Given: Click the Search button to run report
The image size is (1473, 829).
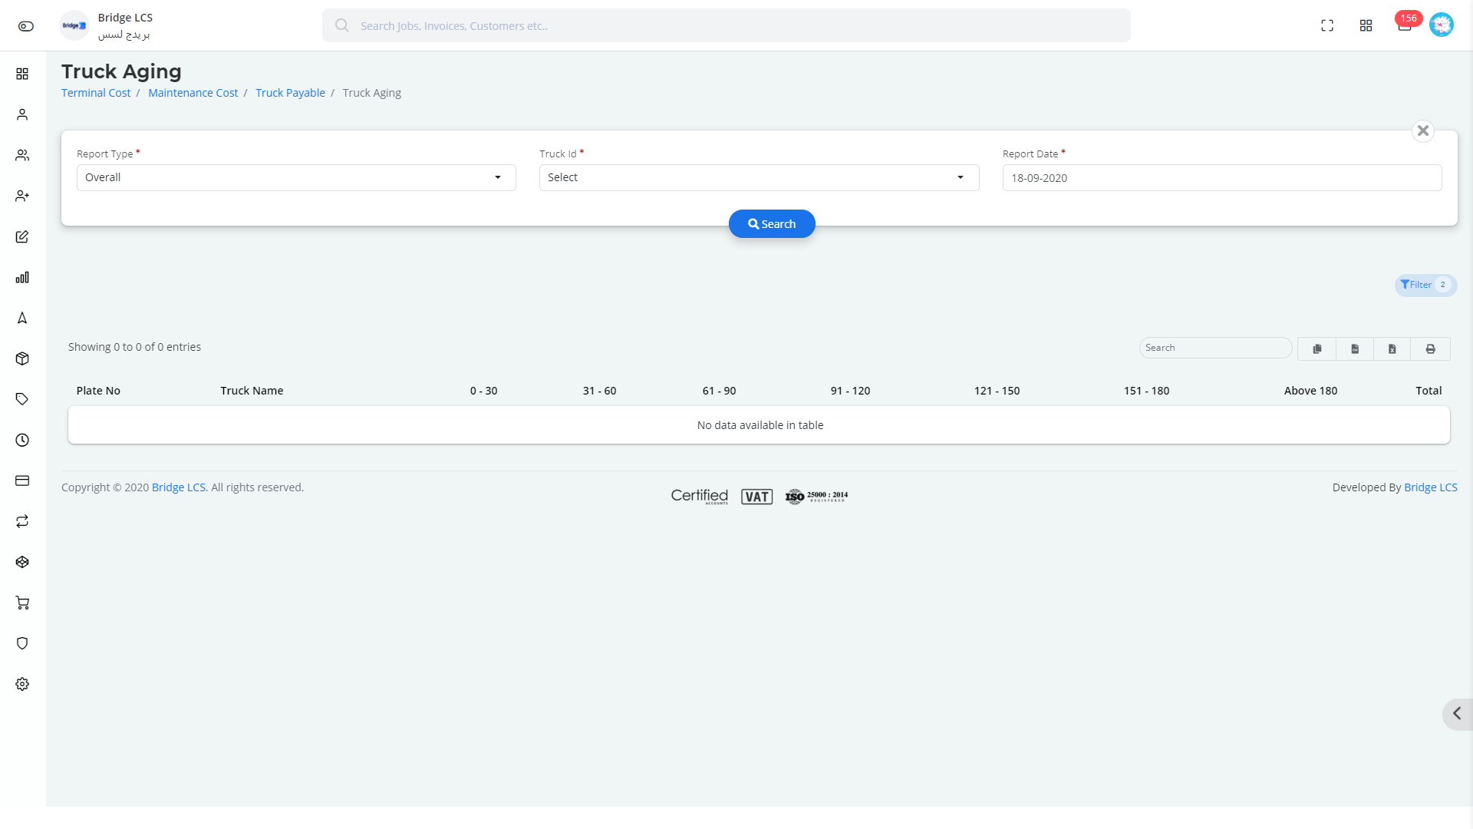Looking at the screenshot, I should [771, 223].
